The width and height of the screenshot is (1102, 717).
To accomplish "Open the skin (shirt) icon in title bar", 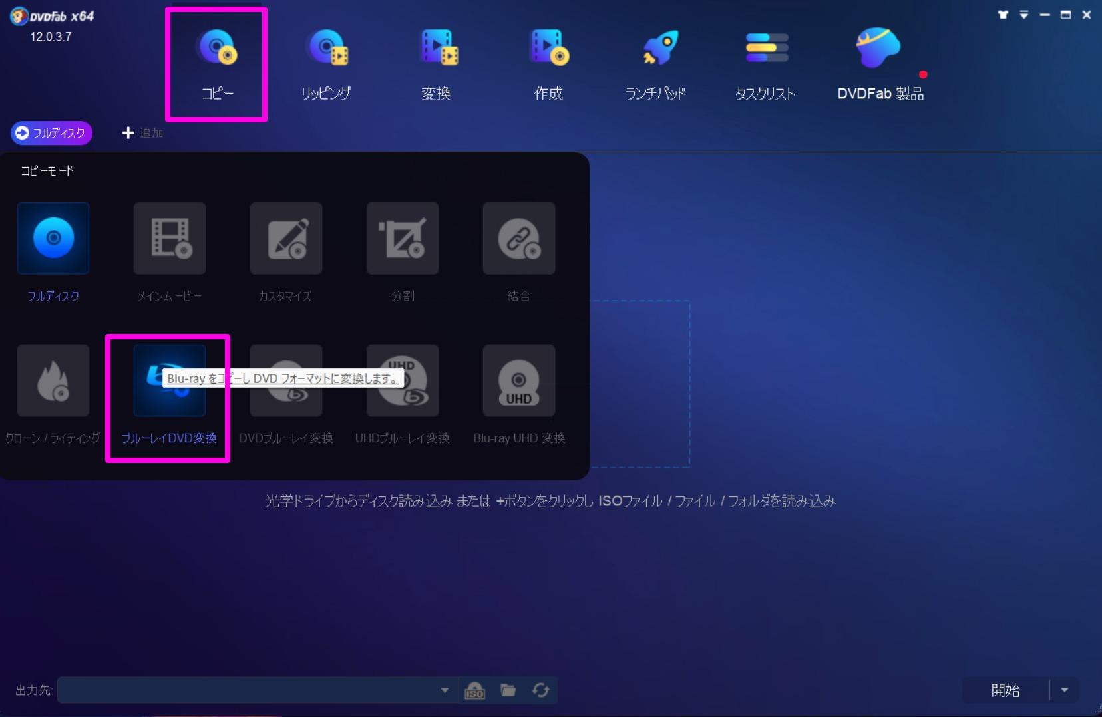I will pyautogui.click(x=1003, y=15).
